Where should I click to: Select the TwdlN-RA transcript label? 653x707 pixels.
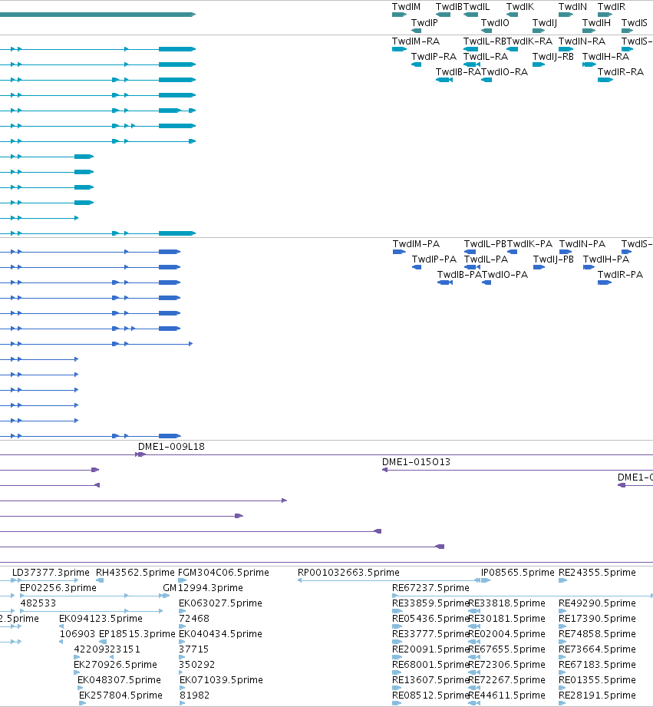coord(582,41)
